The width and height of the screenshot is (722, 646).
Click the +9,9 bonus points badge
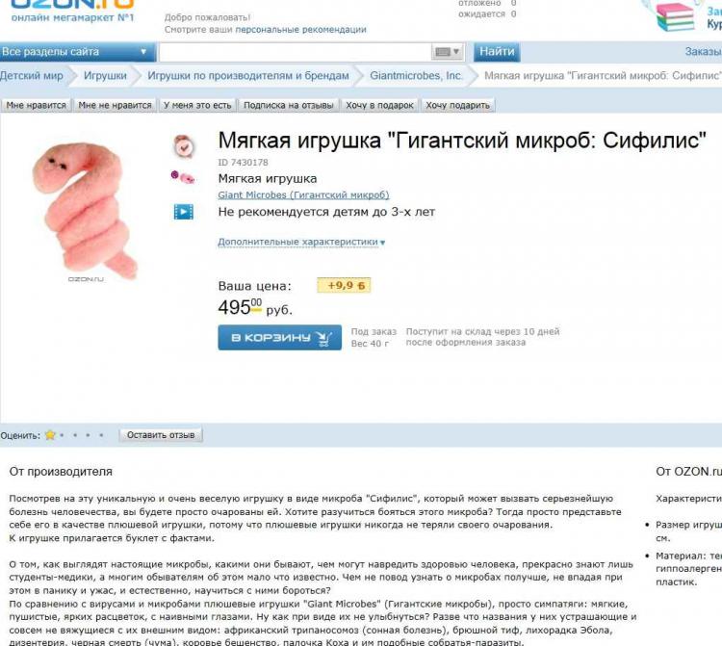click(x=344, y=286)
